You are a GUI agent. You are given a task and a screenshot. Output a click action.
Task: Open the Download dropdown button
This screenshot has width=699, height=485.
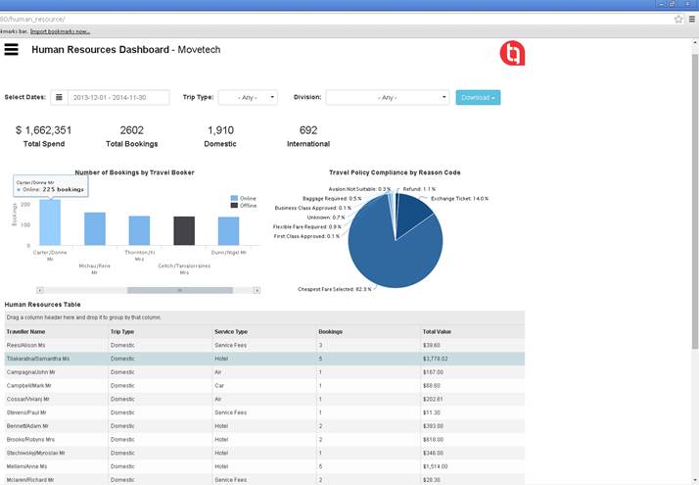pyautogui.click(x=478, y=97)
